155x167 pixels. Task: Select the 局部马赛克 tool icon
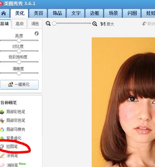[2, 129]
